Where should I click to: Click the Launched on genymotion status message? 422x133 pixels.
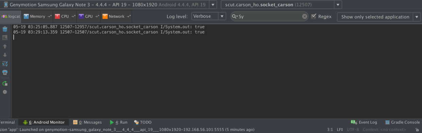[x=127, y=130]
